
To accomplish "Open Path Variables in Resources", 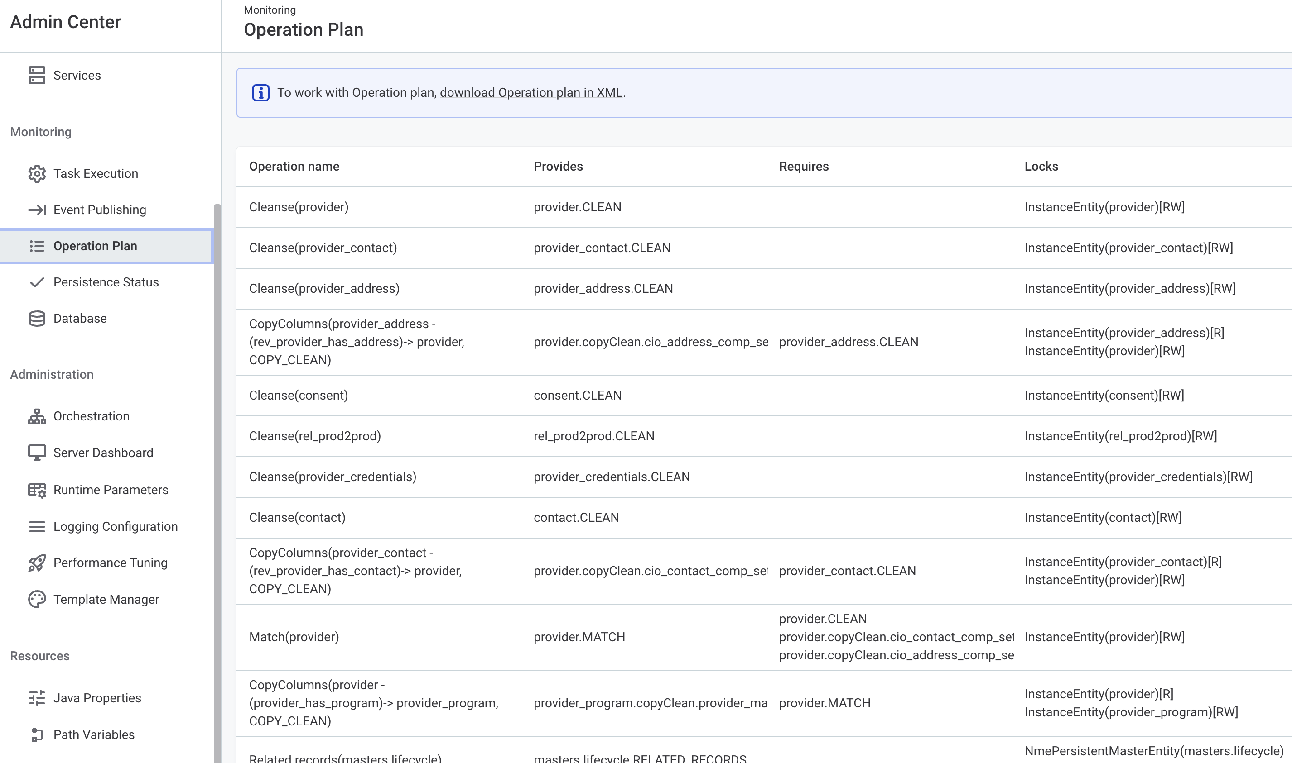I will (94, 734).
